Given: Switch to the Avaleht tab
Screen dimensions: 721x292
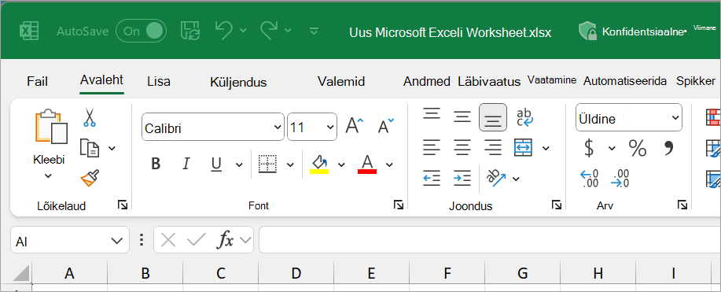Looking at the screenshot, I should [x=101, y=79].
